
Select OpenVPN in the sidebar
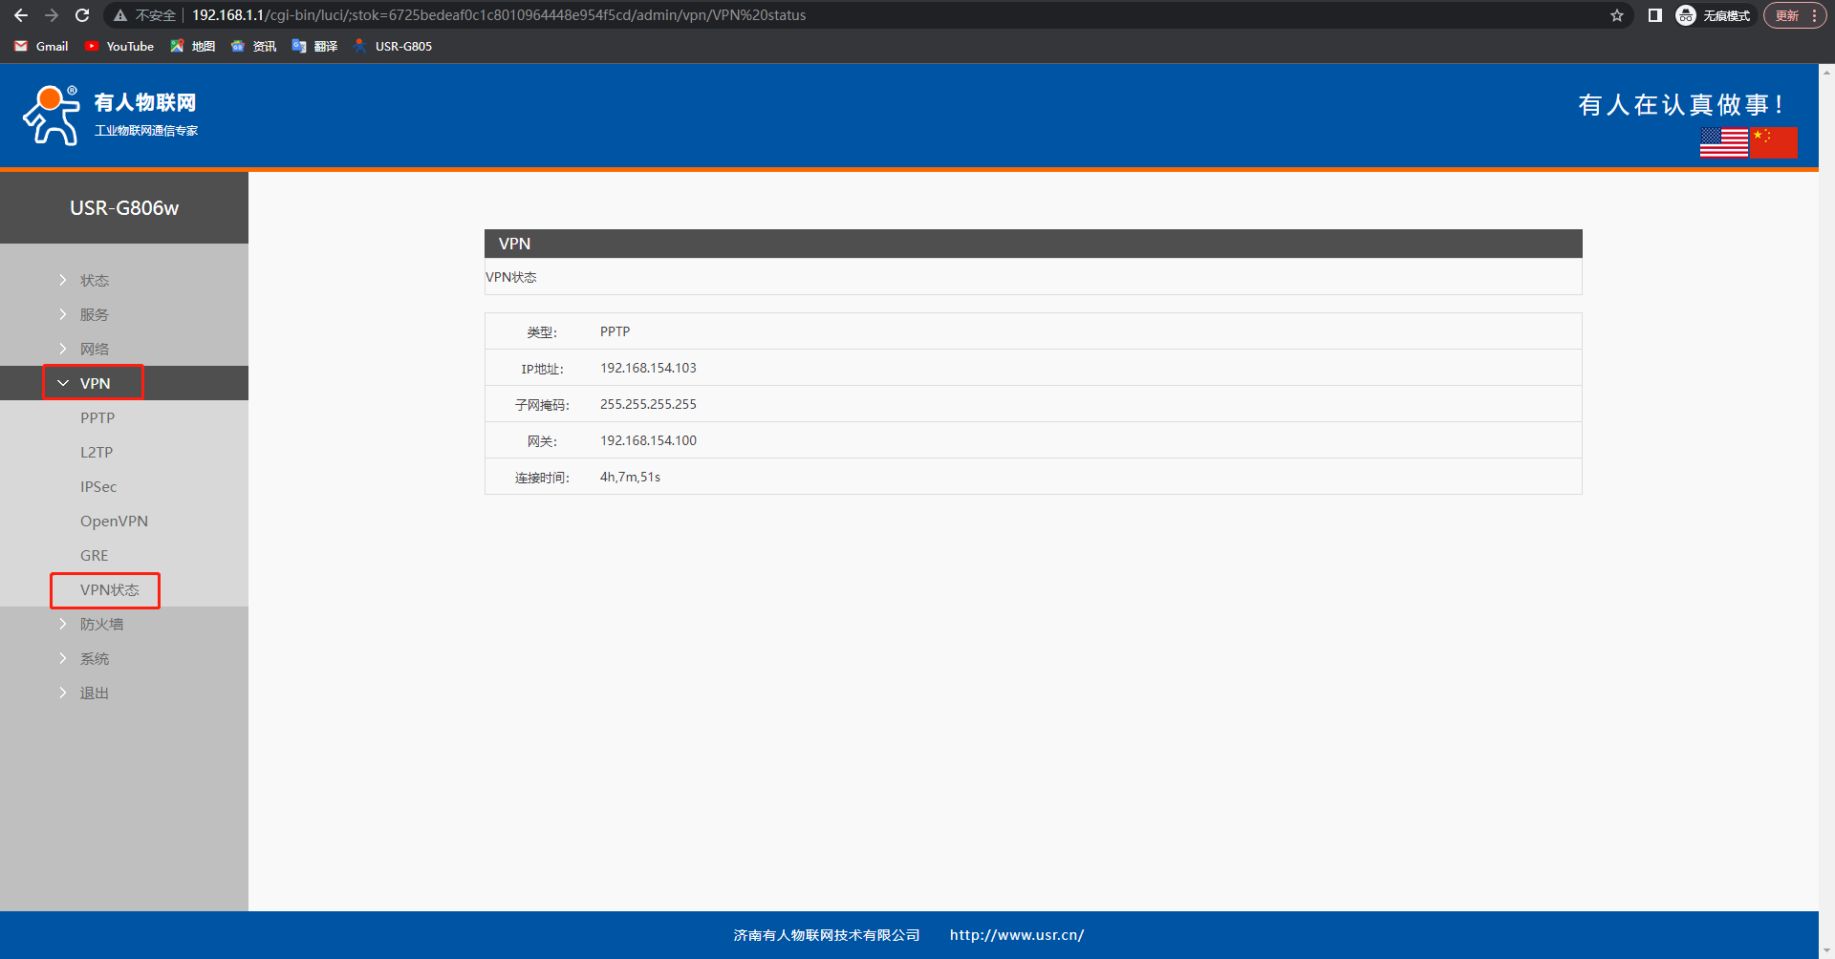(114, 521)
